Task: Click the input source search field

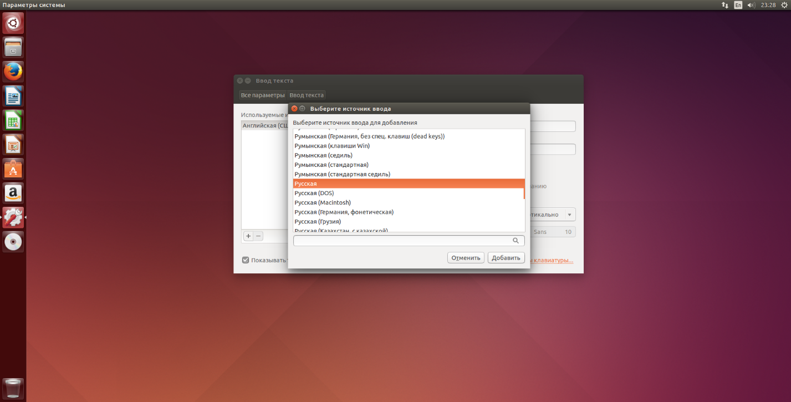Action: coord(409,241)
